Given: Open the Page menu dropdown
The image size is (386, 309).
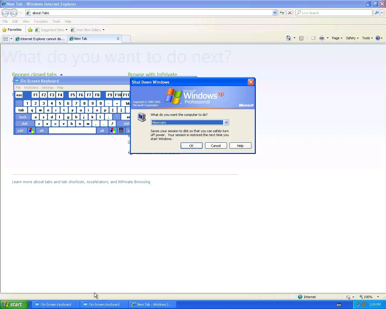Looking at the screenshot, I should [337, 38].
